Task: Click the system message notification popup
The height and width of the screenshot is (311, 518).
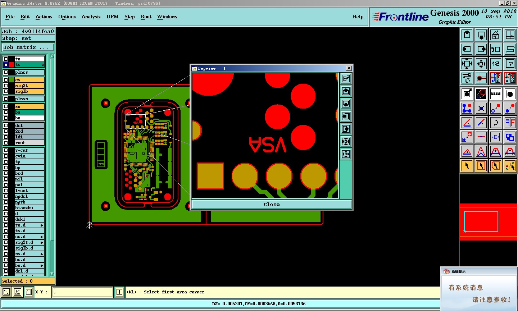Action: (x=479, y=289)
